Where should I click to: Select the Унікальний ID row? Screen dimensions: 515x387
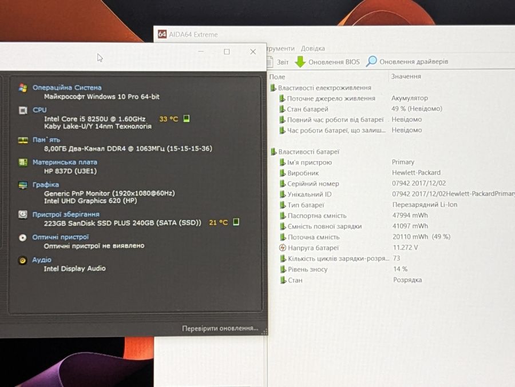(396, 194)
